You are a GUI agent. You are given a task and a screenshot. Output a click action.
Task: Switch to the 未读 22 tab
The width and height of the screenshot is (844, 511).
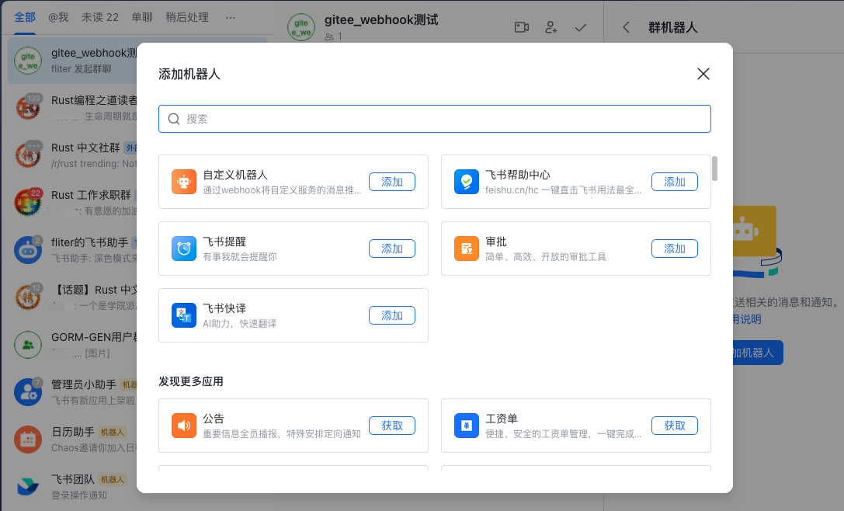[100, 17]
